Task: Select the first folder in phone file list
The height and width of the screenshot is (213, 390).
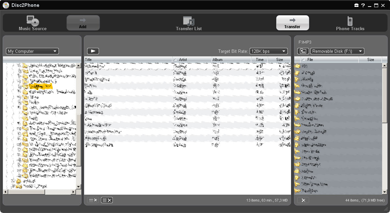Action: 338,66
